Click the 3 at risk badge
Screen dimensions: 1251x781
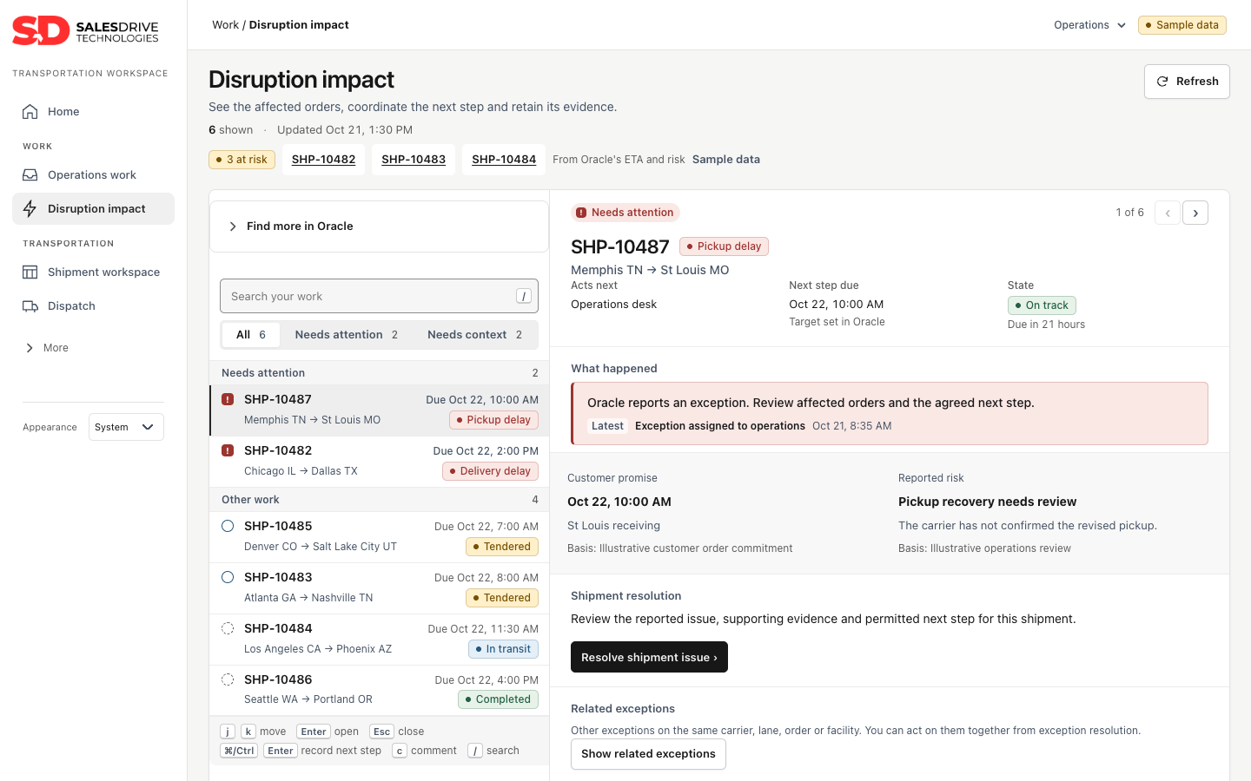(x=242, y=160)
